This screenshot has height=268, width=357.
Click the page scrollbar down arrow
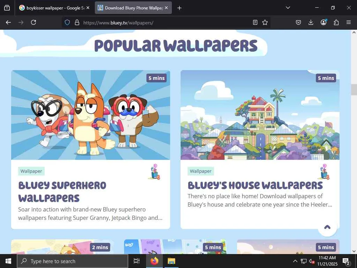point(354,251)
